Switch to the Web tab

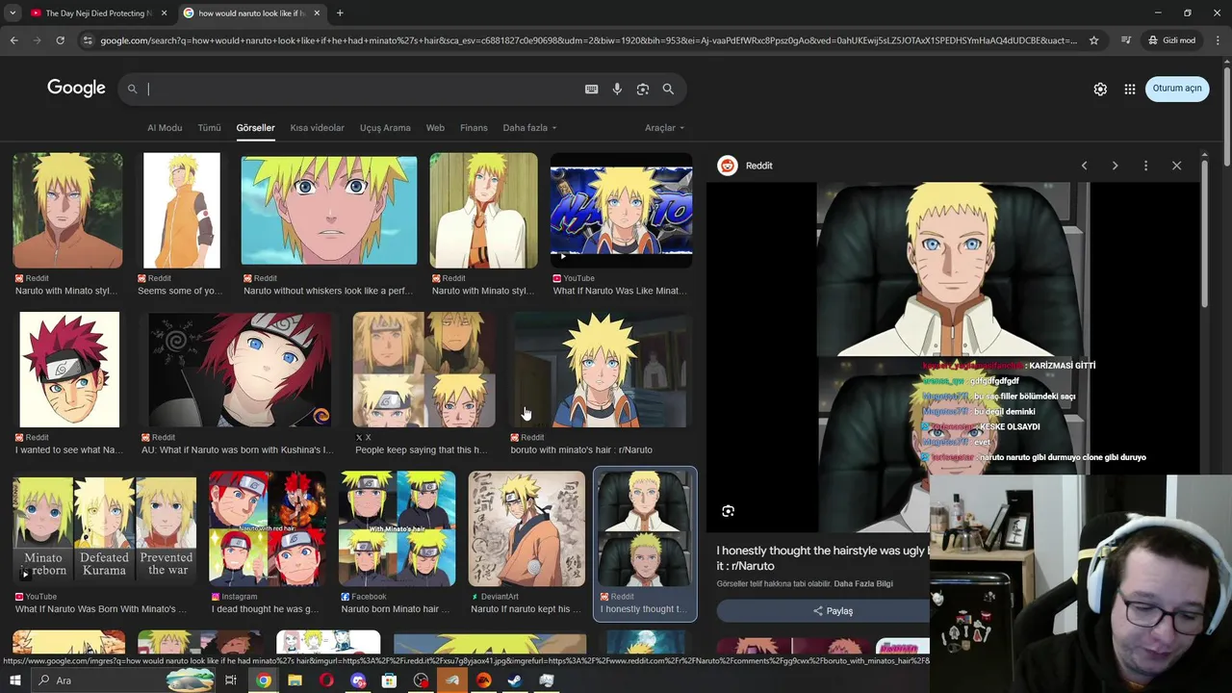pos(435,128)
